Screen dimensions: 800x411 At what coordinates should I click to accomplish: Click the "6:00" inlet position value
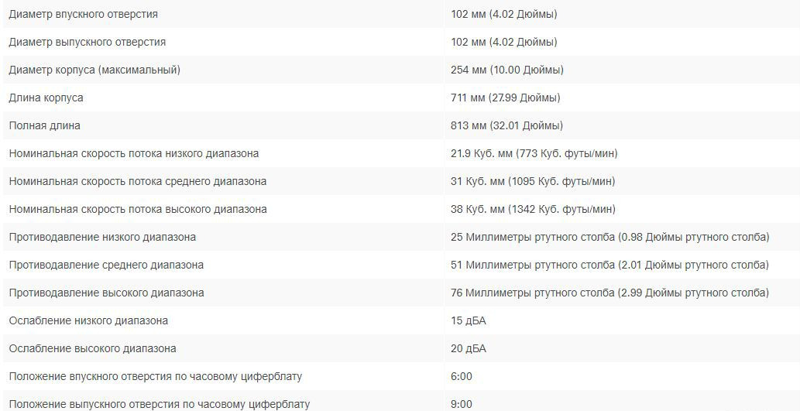coord(461,376)
